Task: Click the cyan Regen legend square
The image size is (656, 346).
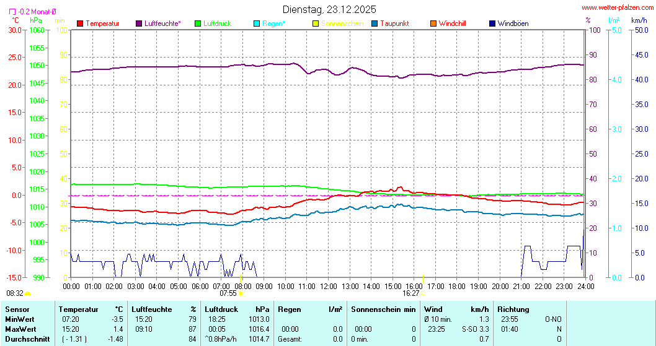Action: tap(257, 24)
